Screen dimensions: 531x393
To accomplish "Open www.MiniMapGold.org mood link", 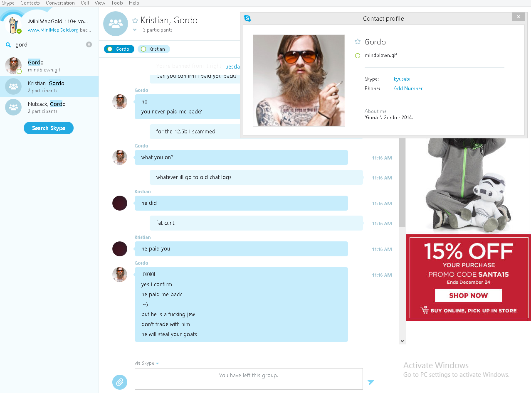I will 53,30.
